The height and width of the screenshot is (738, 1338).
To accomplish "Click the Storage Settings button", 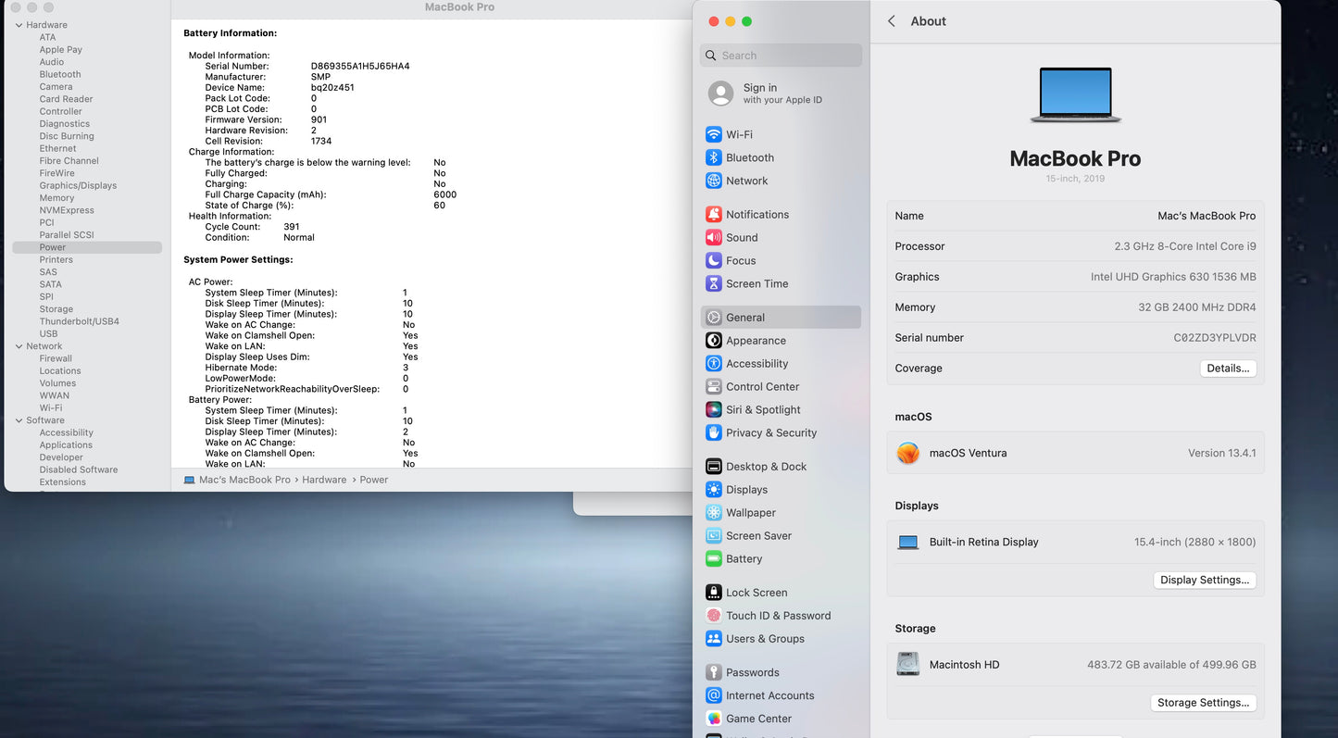I will [x=1203, y=703].
